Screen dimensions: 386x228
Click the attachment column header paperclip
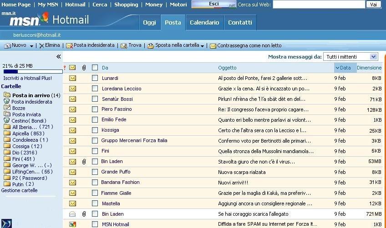pos(84,68)
